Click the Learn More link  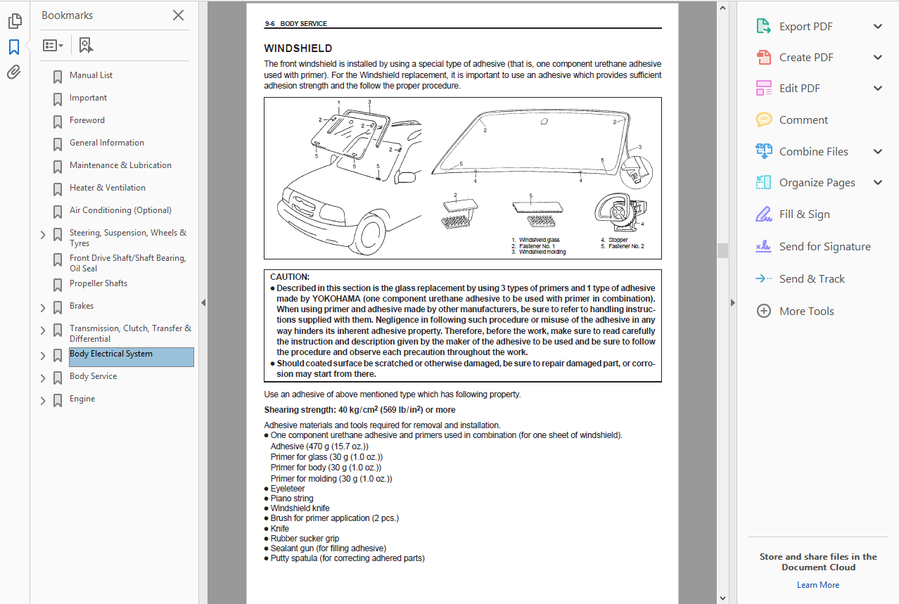click(x=817, y=584)
